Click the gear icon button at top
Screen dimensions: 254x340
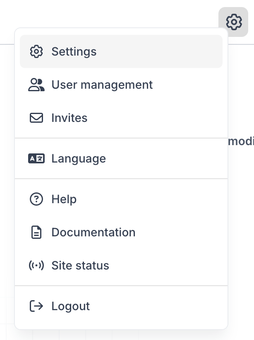tap(234, 22)
